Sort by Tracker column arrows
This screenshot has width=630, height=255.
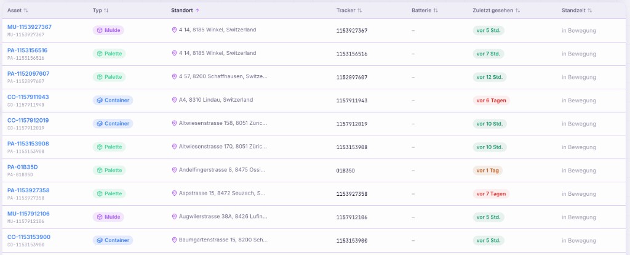tap(359, 10)
